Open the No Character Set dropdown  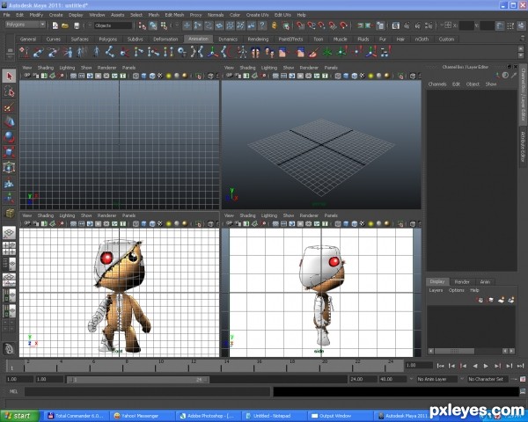pyautogui.click(x=488, y=379)
